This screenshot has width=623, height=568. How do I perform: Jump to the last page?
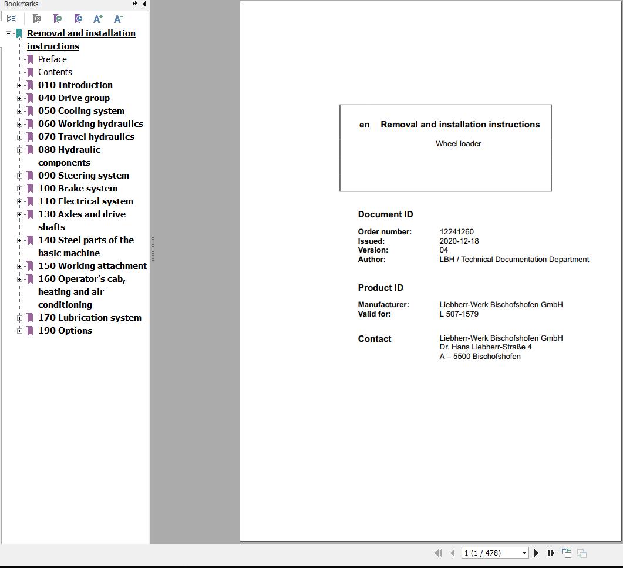pos(551,553)
